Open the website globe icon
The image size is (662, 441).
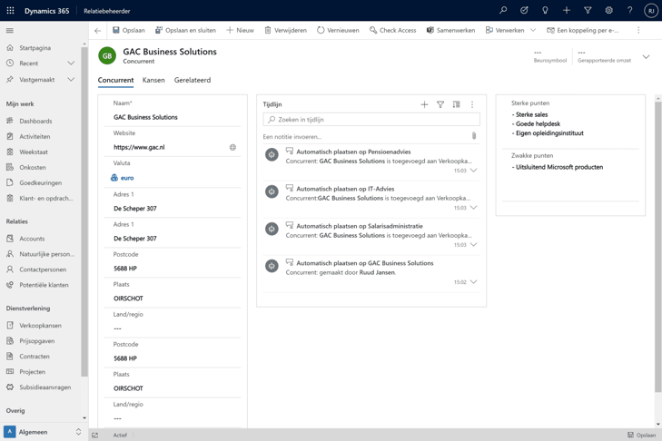[232, 147]
